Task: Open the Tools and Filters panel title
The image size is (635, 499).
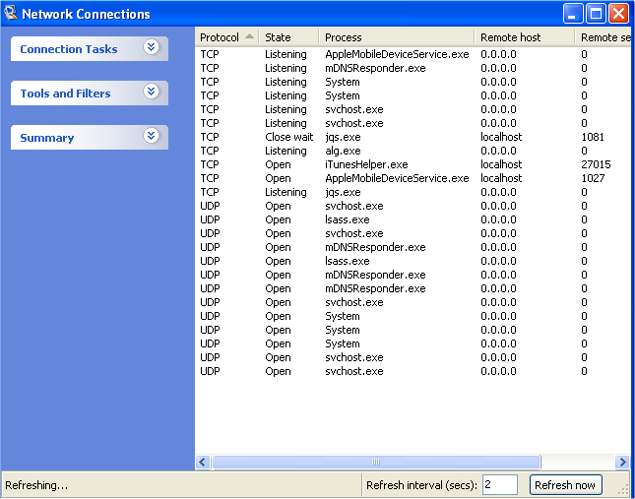Action: coord(65,94)
